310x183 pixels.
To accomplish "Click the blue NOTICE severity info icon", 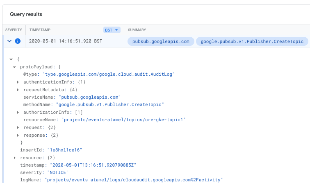I will coord(18,41).
